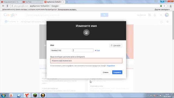This screenshot has height=98, width=174.
Task: Open the account avatar in header
Action: pyautogui.click(x=167, y=15)
